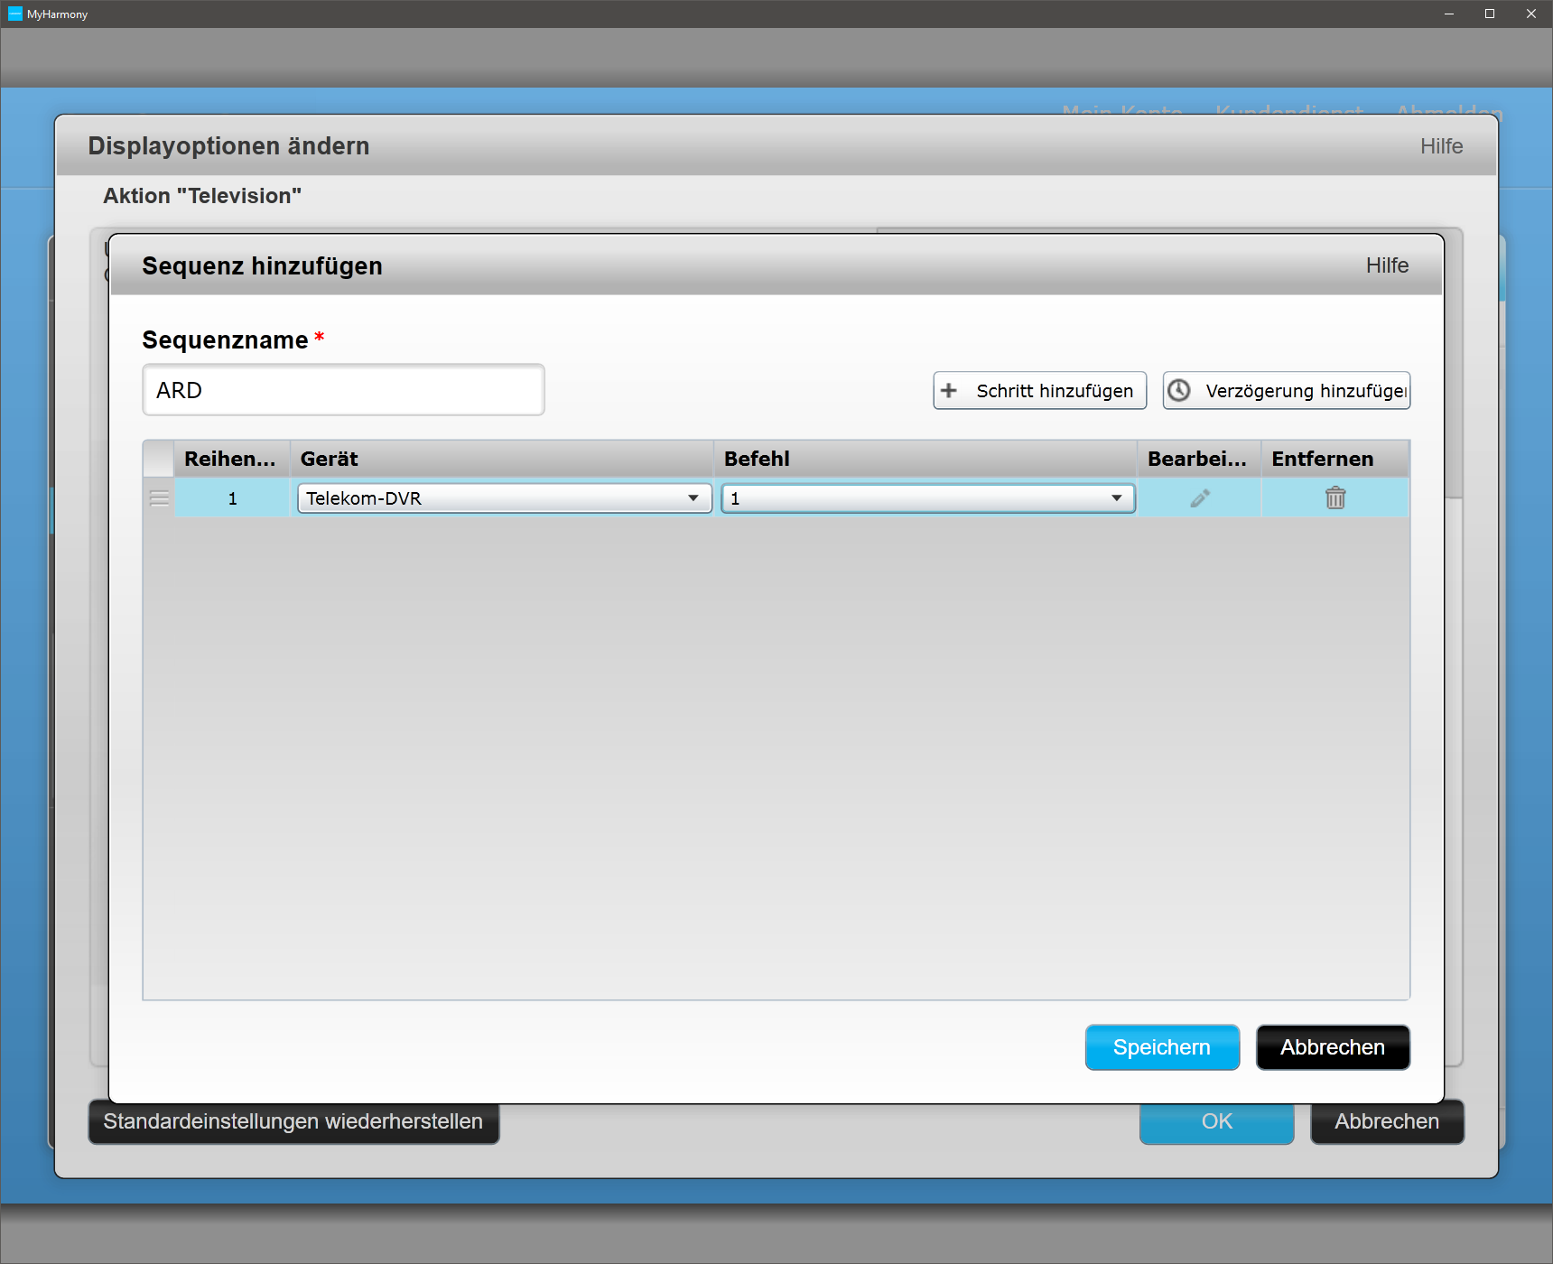Click the pencil edit icon in row 1
1553x1264 pixels.
pos(1199,498)
